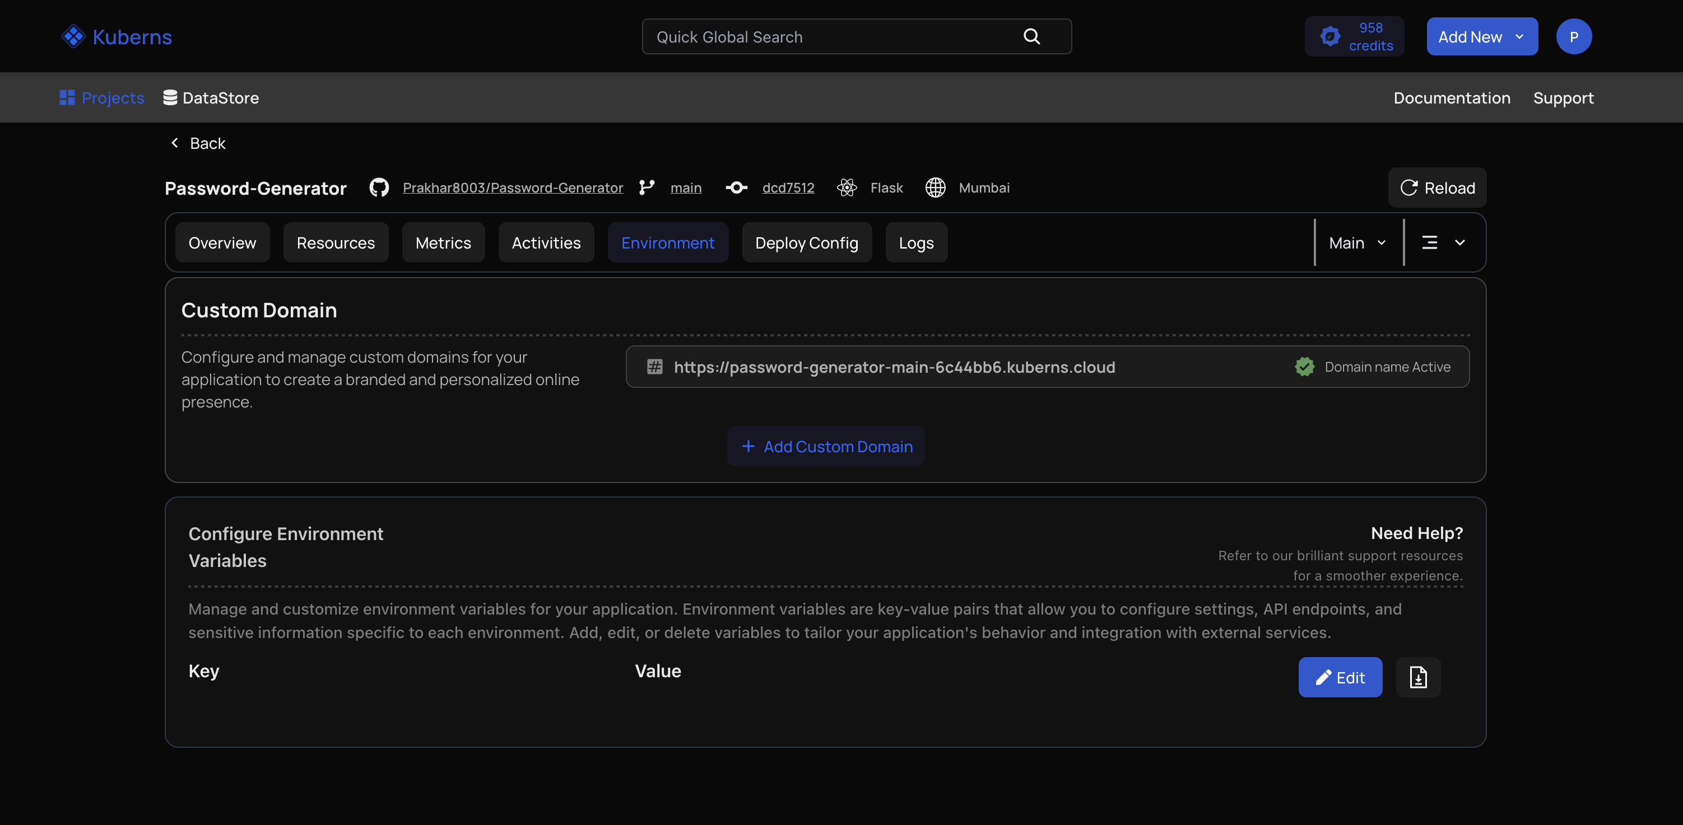Open the chevron beside the list view icon
1683x825 pixels.
pyautogui.click(x=1460, y=242)
